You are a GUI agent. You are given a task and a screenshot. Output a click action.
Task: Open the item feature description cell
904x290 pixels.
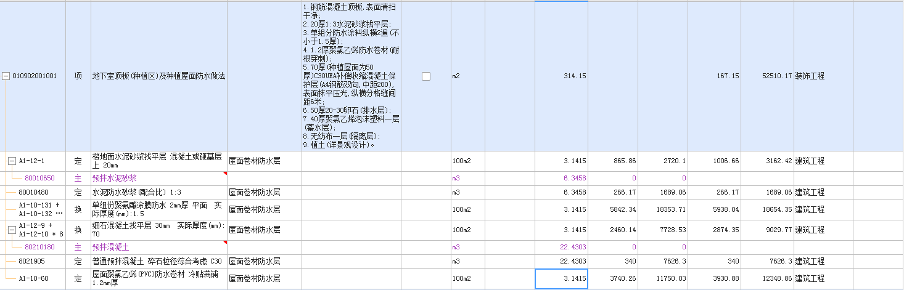point(351,76)
